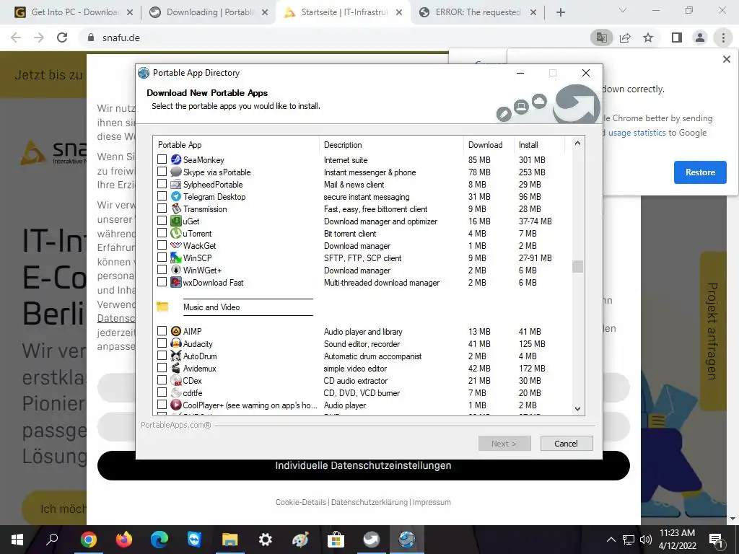Click the WackGet app icon

(x=176, y=245)
